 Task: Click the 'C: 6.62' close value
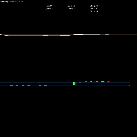click(x=49, y=8)
